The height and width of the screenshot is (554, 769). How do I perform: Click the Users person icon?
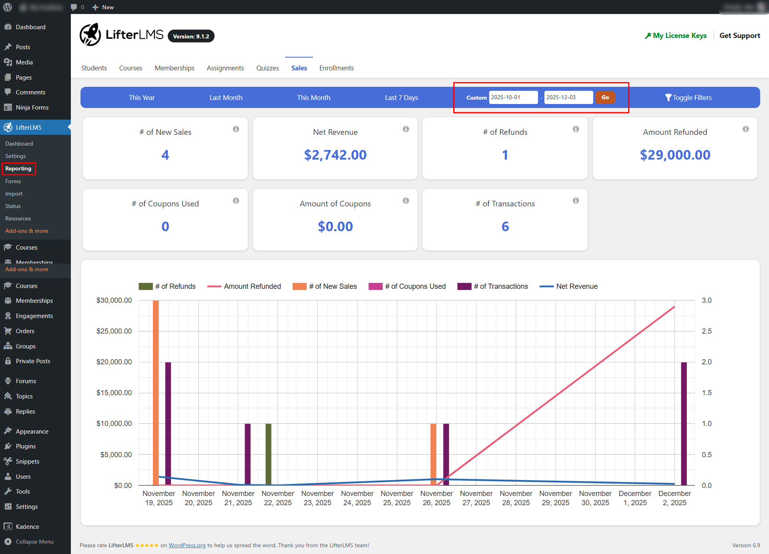click(x=8, y=476)
